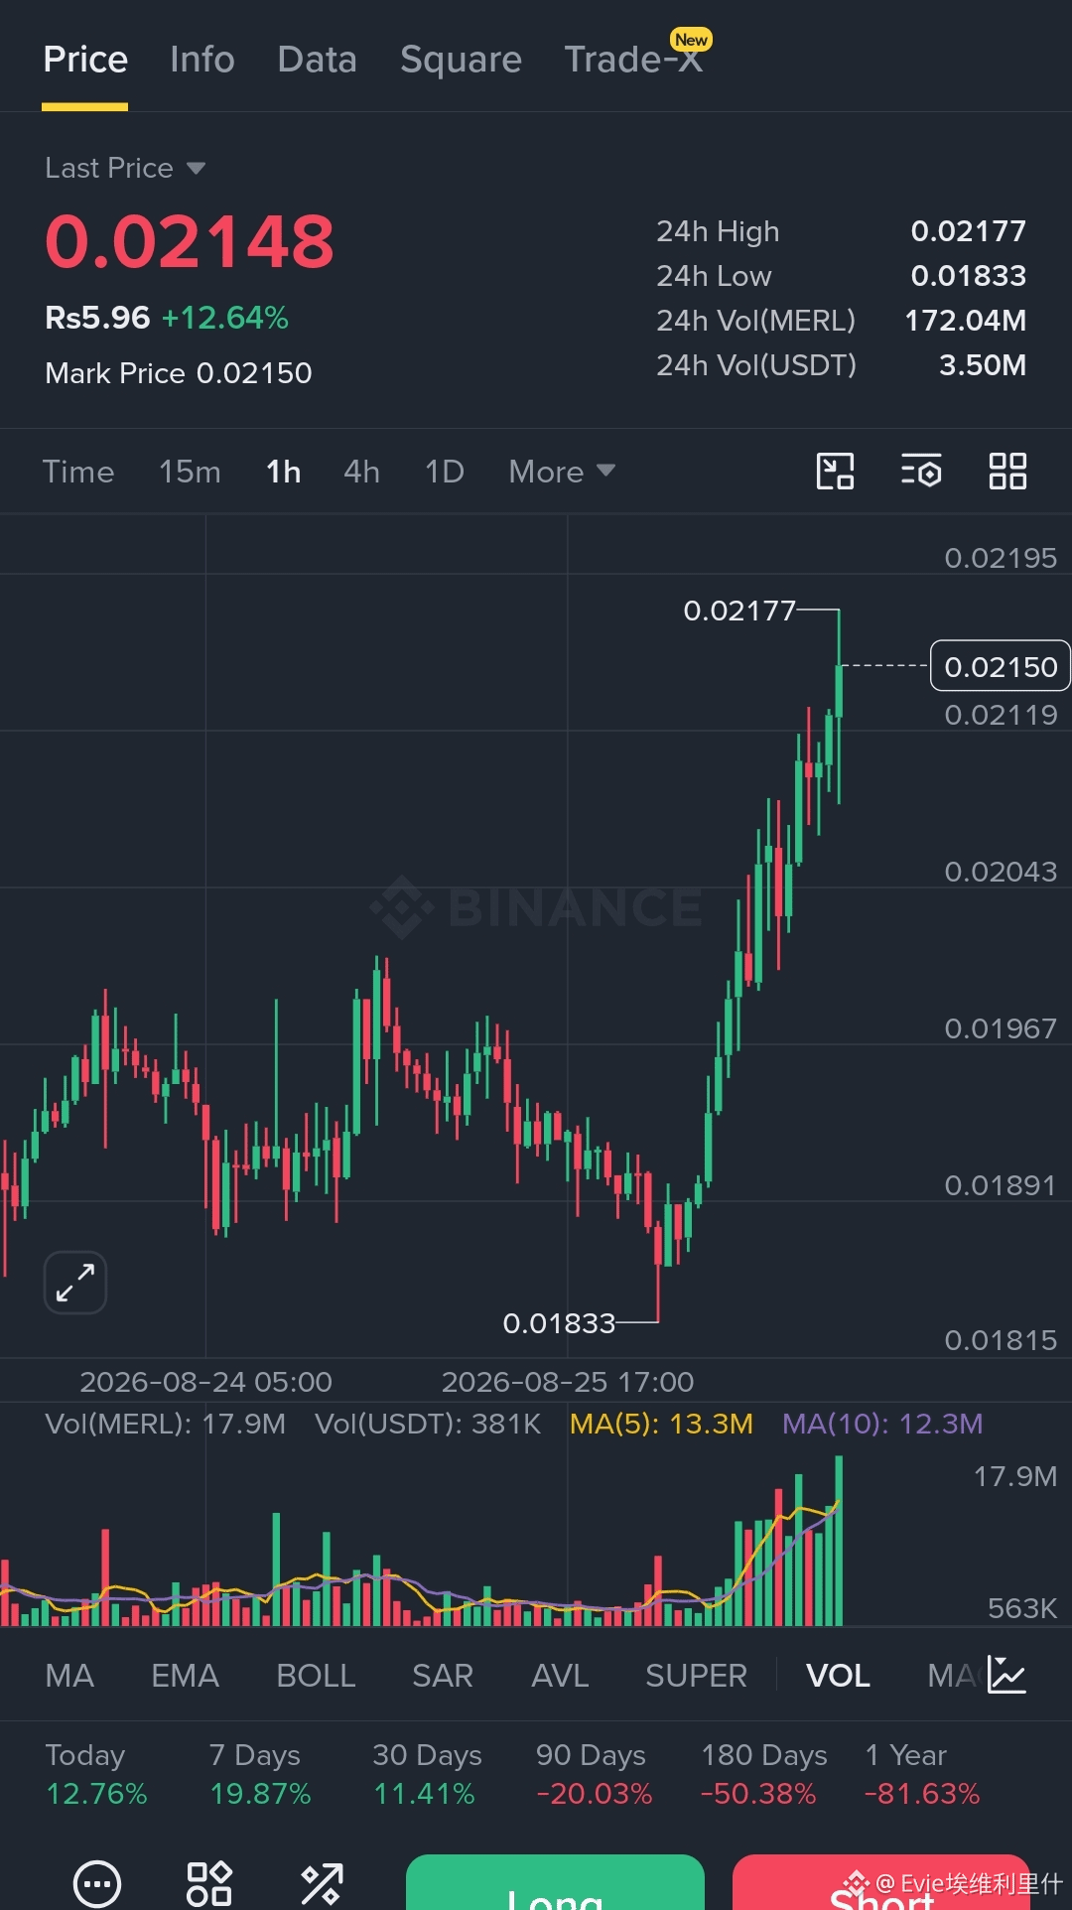Click the 2026-08-25 17:00 time axis label
The image size is (1072, 1910).
point(568,1382)
